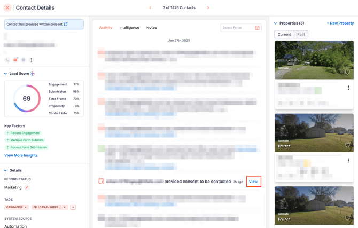Click Recent Engagement key factor
The width and height of the screenshot is (358, 228).
[23, 133]
